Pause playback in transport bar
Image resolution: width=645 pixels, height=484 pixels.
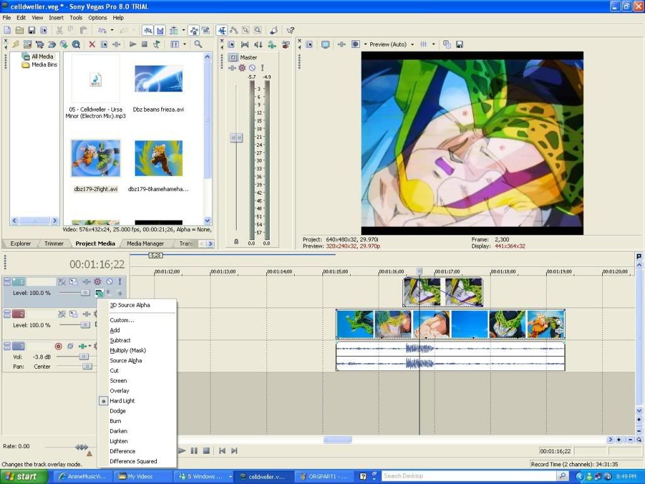(x=194, y=451)
